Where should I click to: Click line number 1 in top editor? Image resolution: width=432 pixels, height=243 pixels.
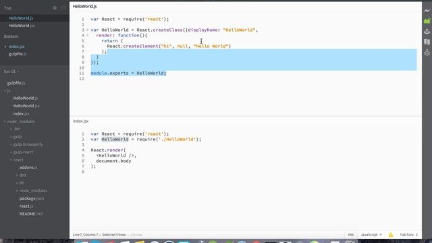[x=82, y=20]
